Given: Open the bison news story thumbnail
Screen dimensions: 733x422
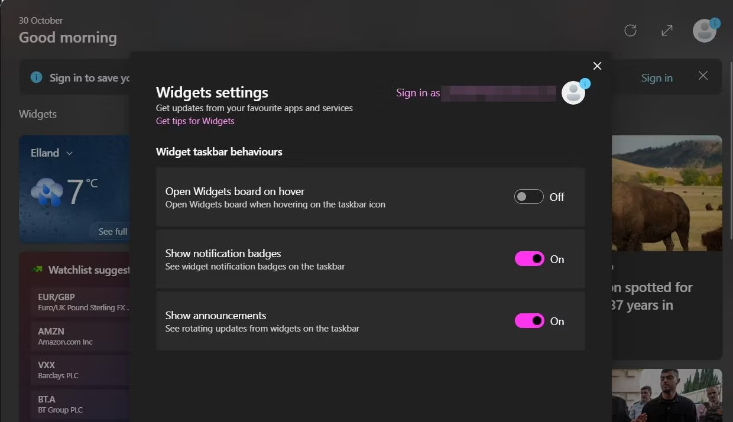Looking at the screenshot, I should [667, 193].
